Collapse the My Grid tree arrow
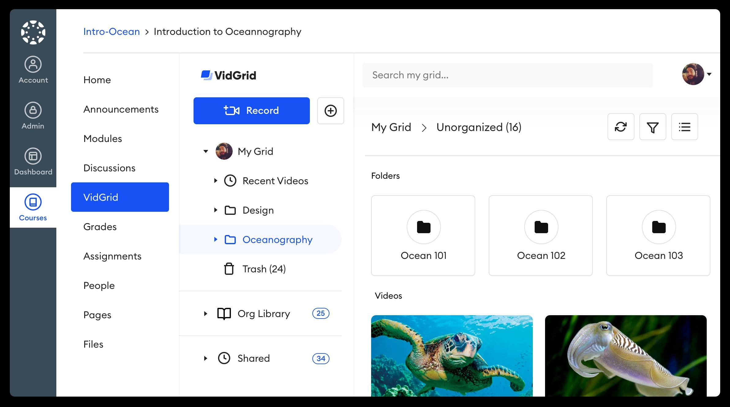730x407 pixels. (x=206, y=151)
